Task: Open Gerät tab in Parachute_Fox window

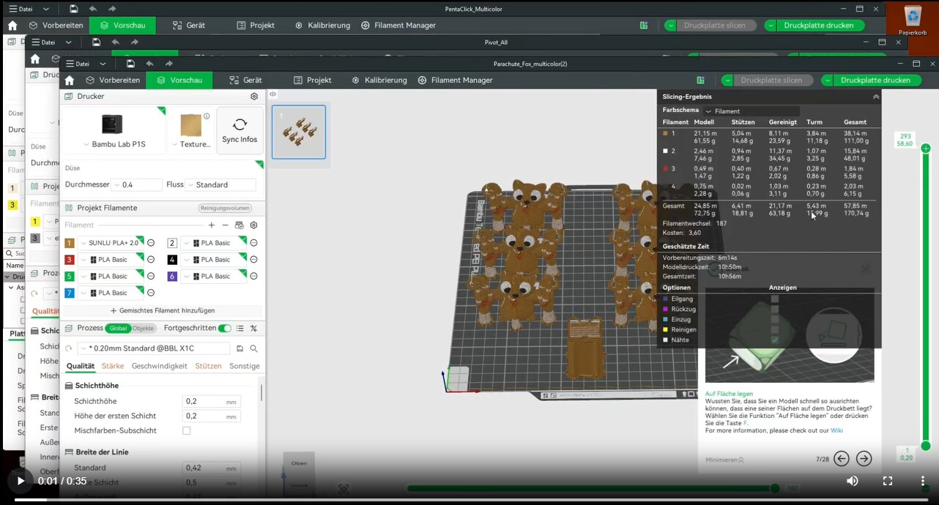Action: tap(245, 81)
